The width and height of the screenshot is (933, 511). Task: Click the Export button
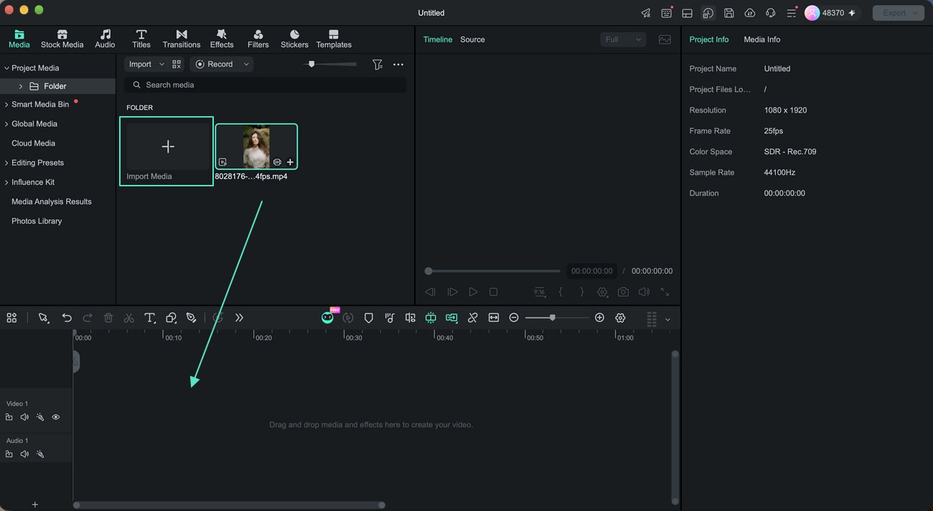coord(898,13)
